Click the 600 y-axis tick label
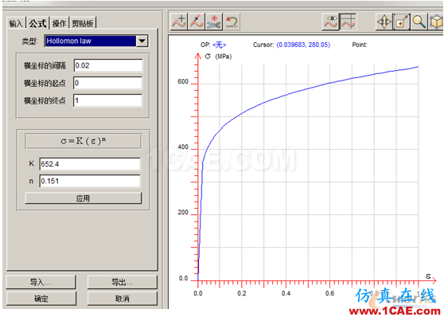Screen dimensions: 444x317 click(183, 82)
